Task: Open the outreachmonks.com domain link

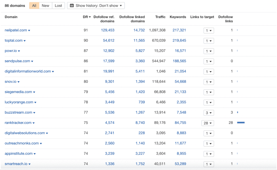Action: click(22, 143)
